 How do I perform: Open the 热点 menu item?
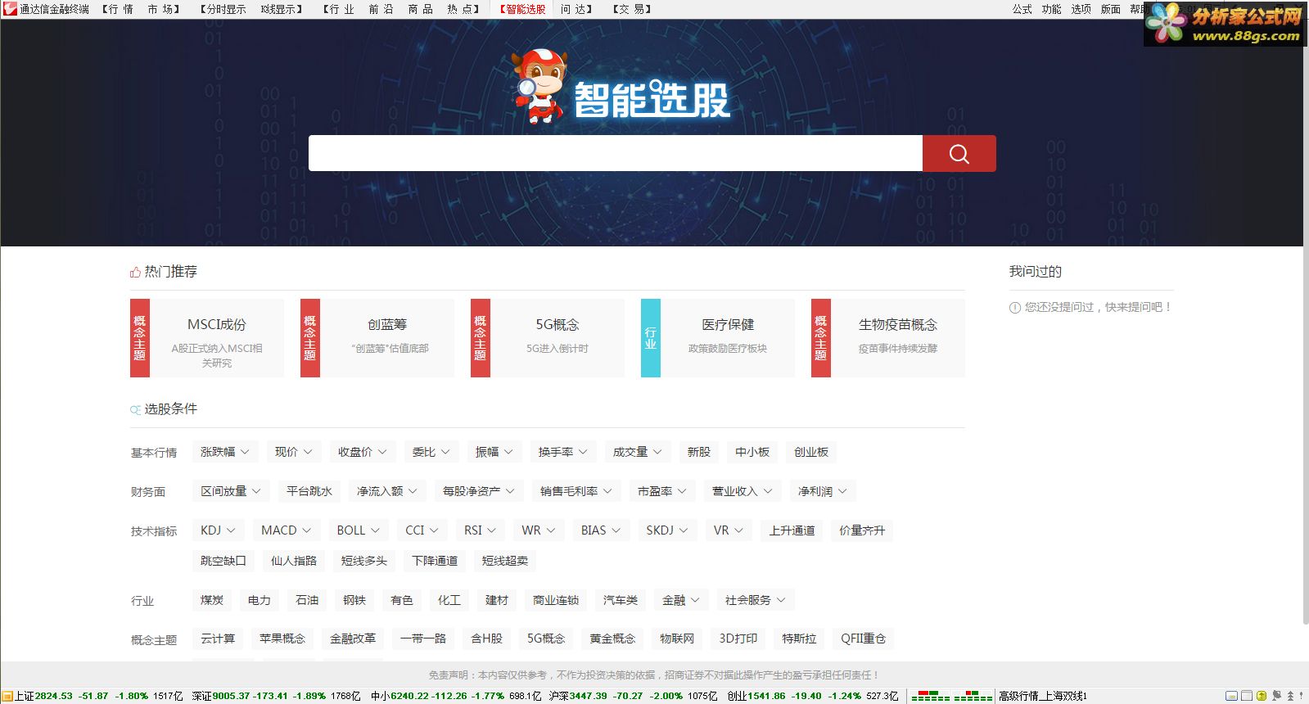pos(461,9)
